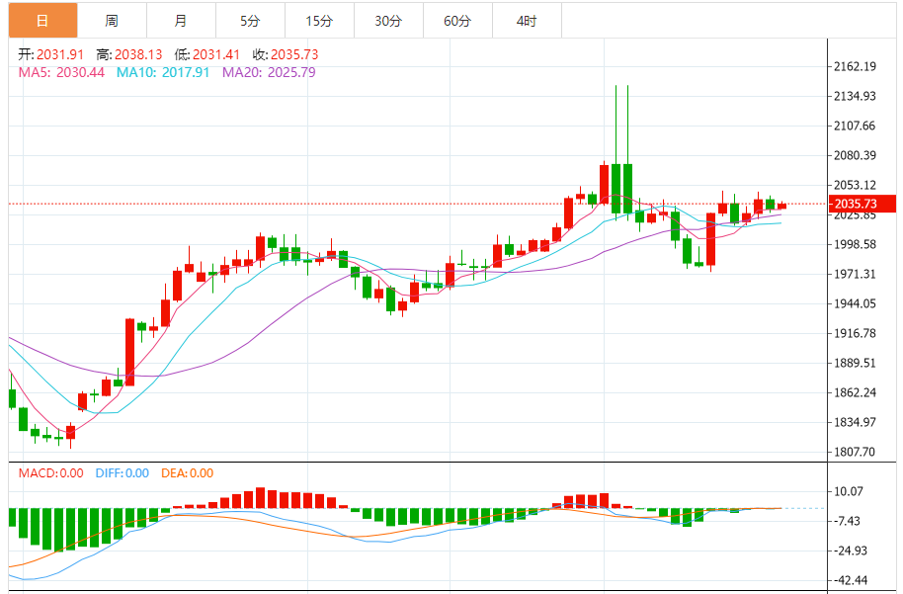Click the 1862.24 price axis label

coord(855,393)
